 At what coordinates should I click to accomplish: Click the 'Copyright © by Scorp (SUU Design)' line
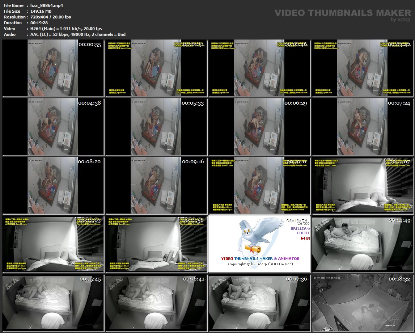[260, 264]
